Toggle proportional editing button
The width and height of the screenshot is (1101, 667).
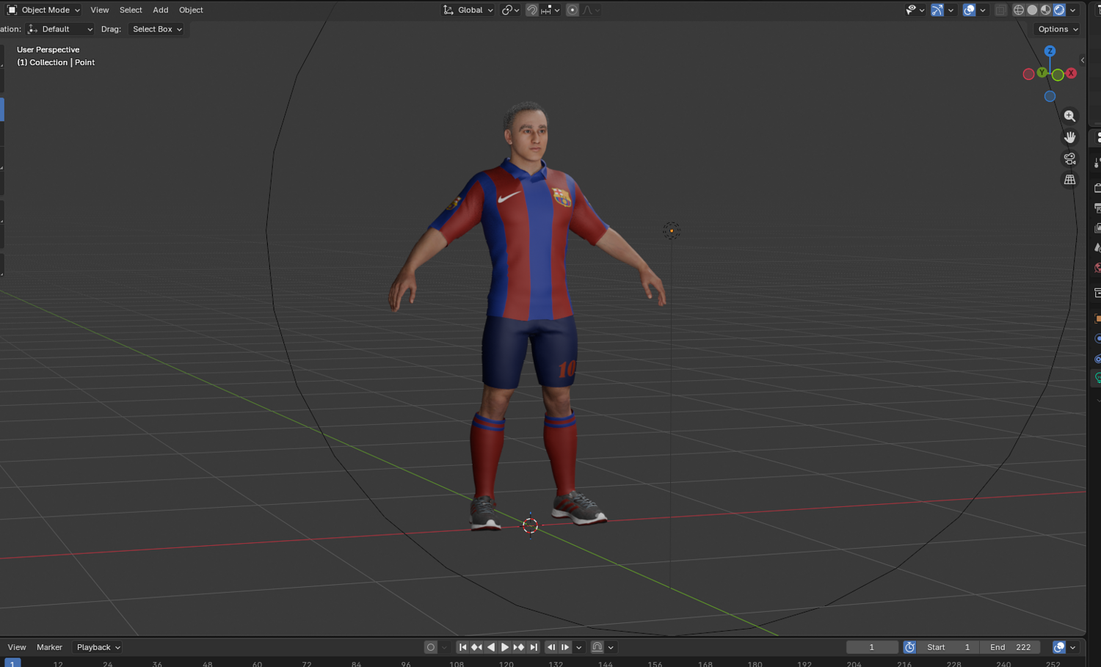coord(573,10)
